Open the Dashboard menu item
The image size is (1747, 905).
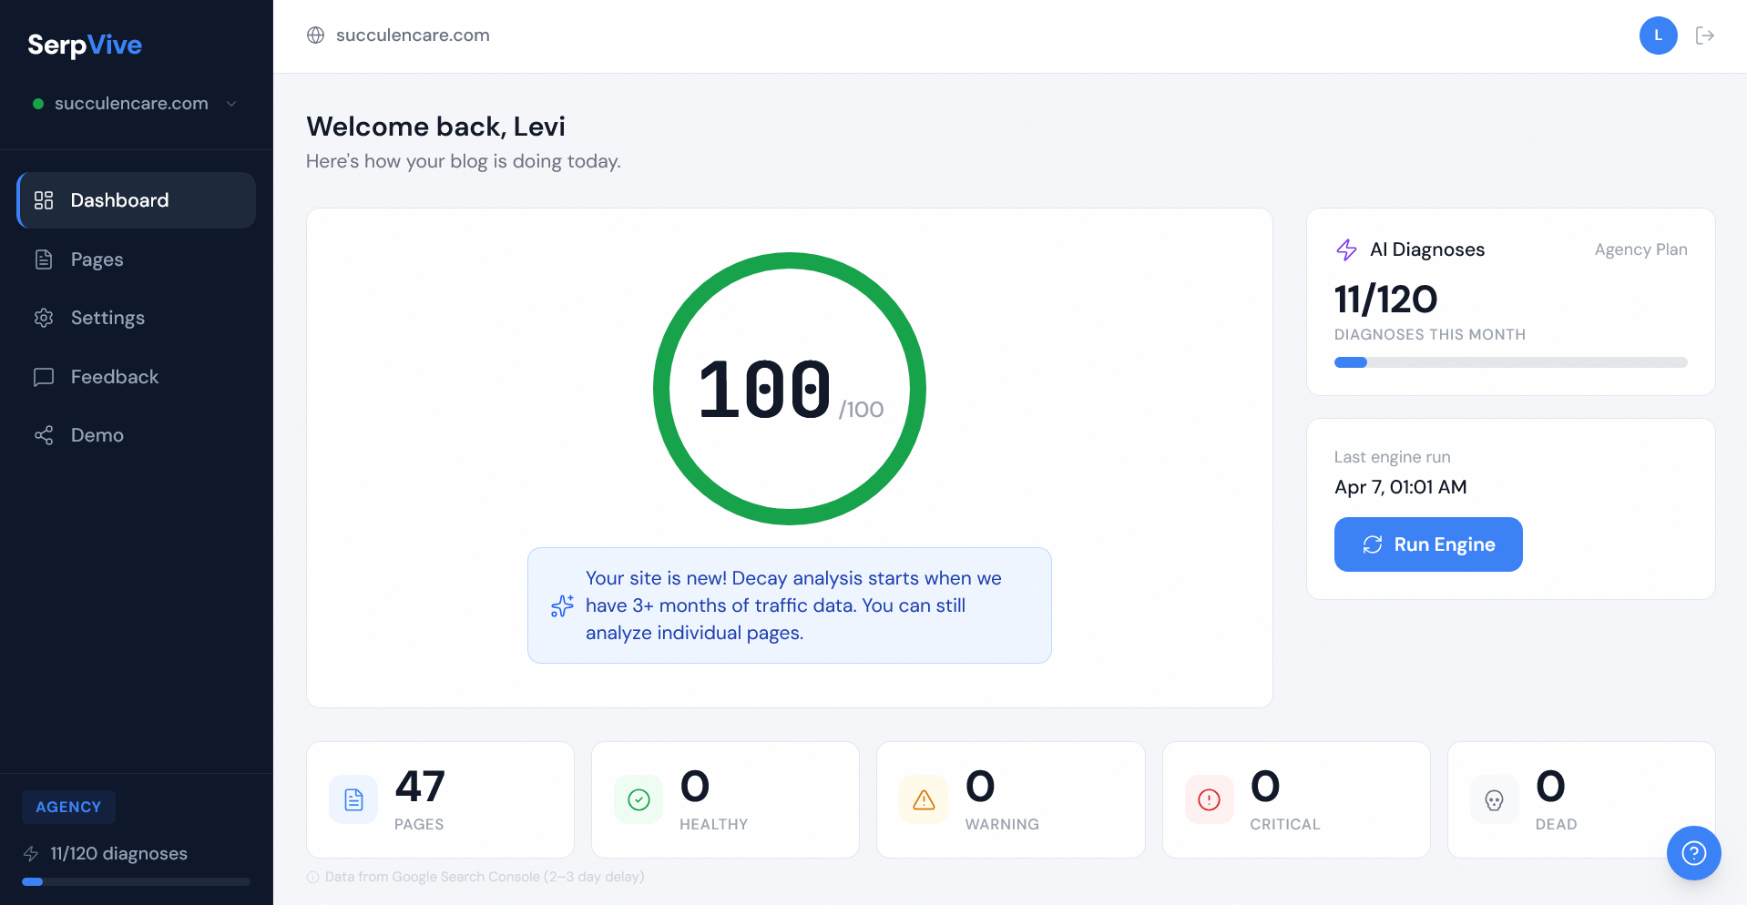137,200
